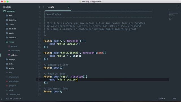
Task: Open the PHP syntax selector in status bar
Action: 174,99
